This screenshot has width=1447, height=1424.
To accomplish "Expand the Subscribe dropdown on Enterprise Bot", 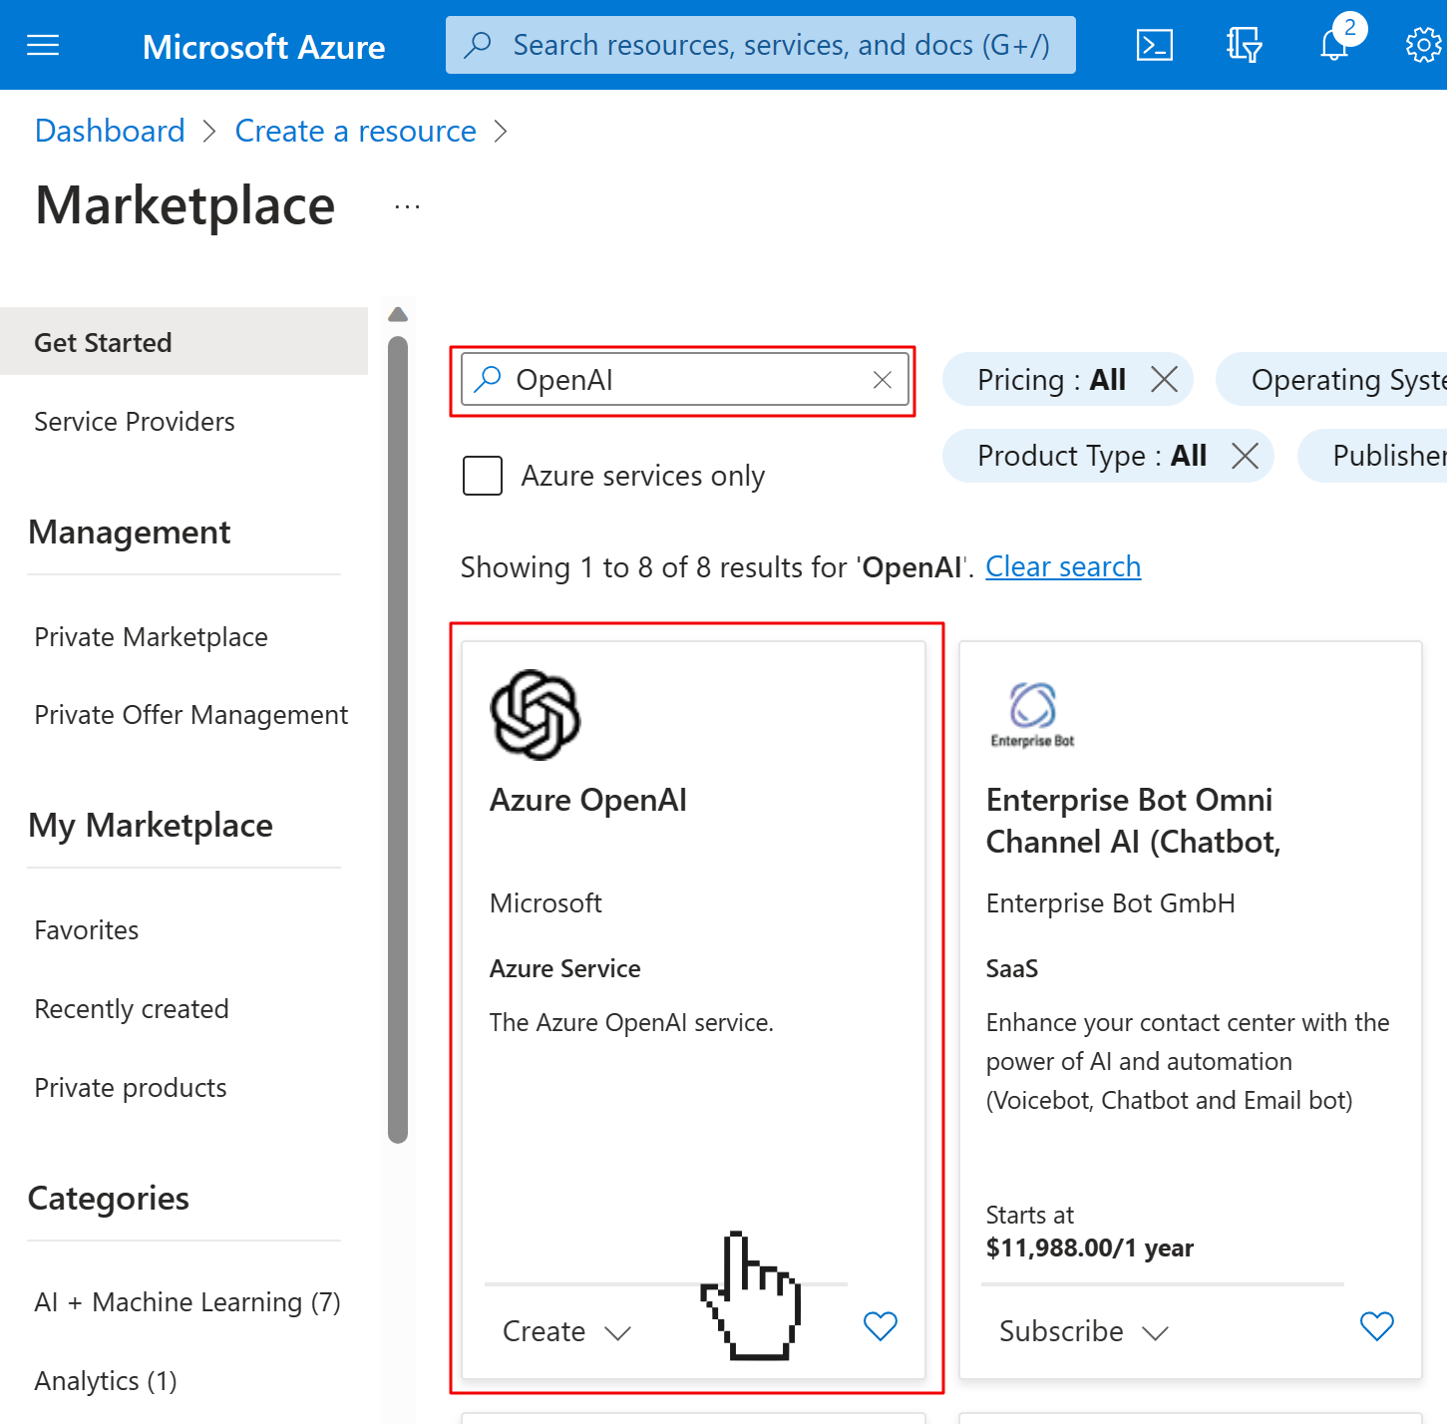I will coord(1156,1331).
